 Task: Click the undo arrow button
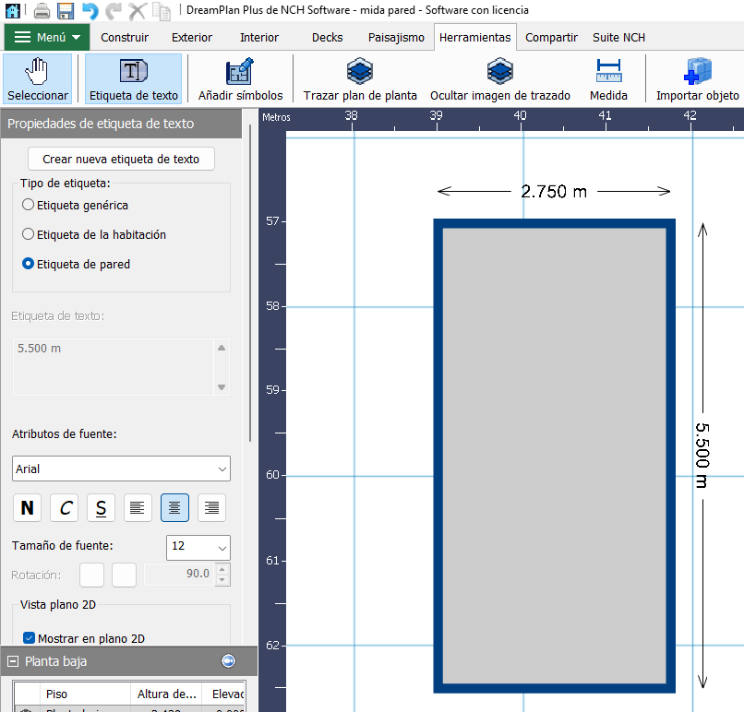[90, 11]
